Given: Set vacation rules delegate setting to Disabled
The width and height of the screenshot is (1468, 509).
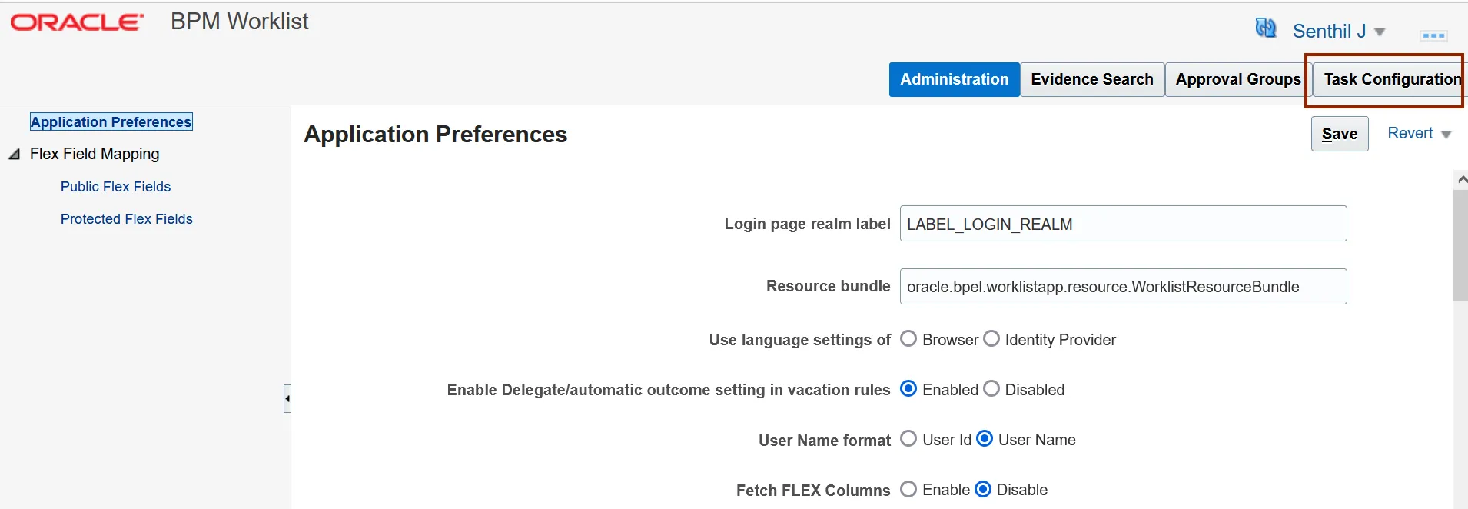Looking at the screenshot, I should pyautogui.click(x=991, y=389).
